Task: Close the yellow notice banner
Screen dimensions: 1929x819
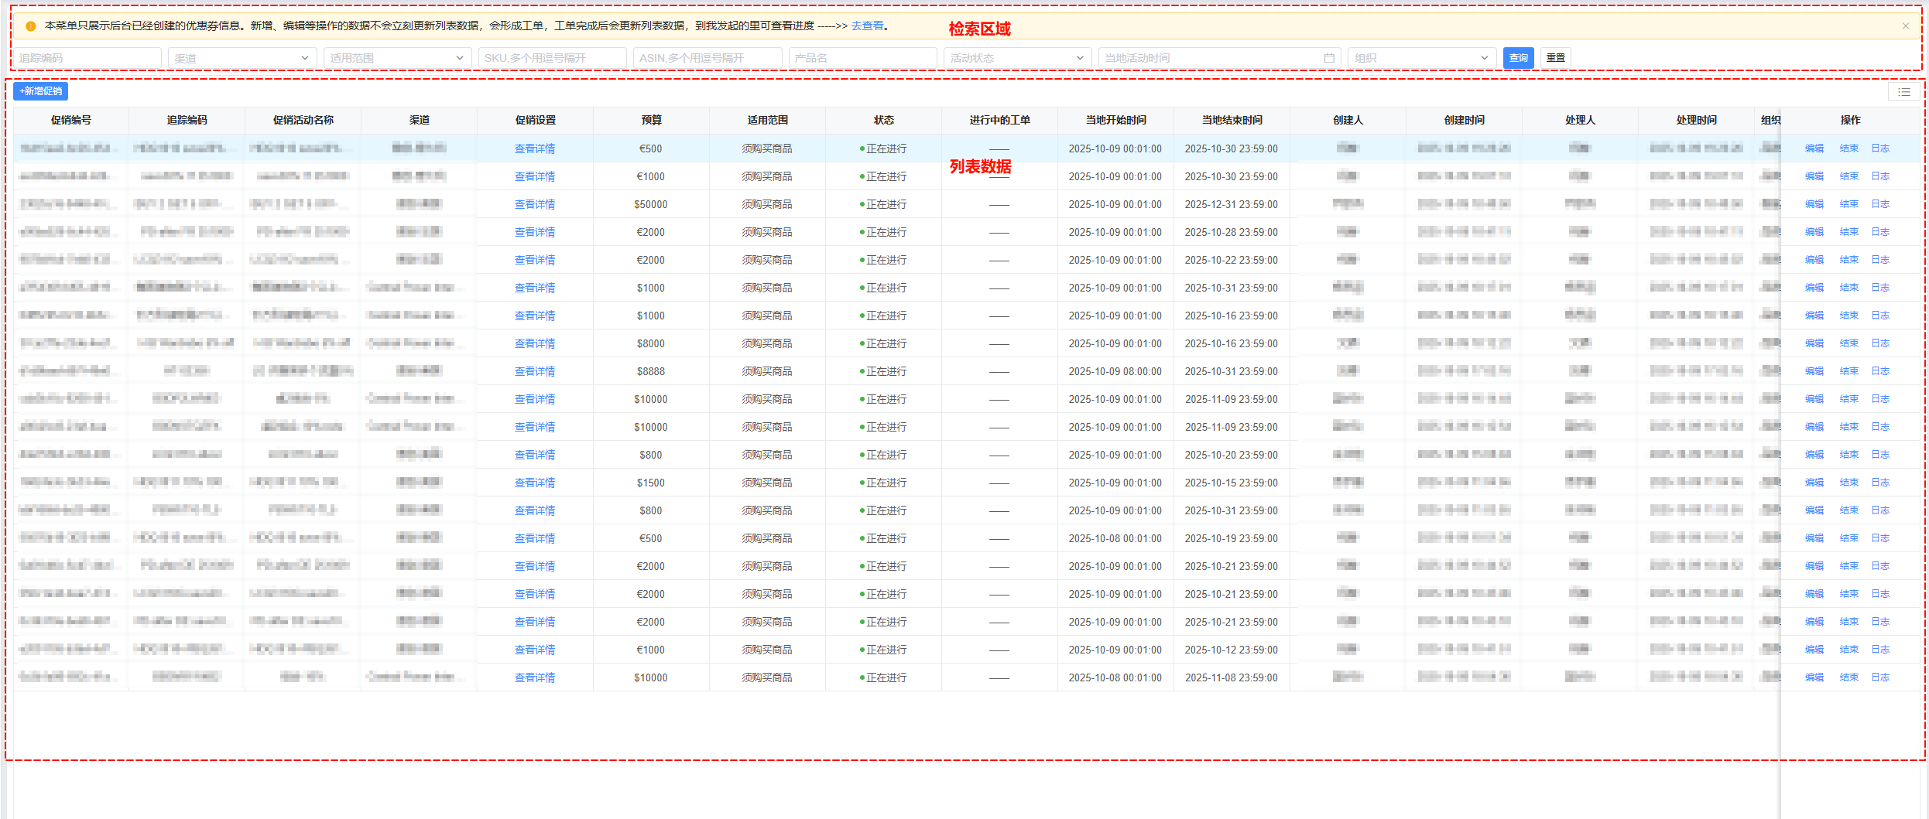Action: [1905, 26]
